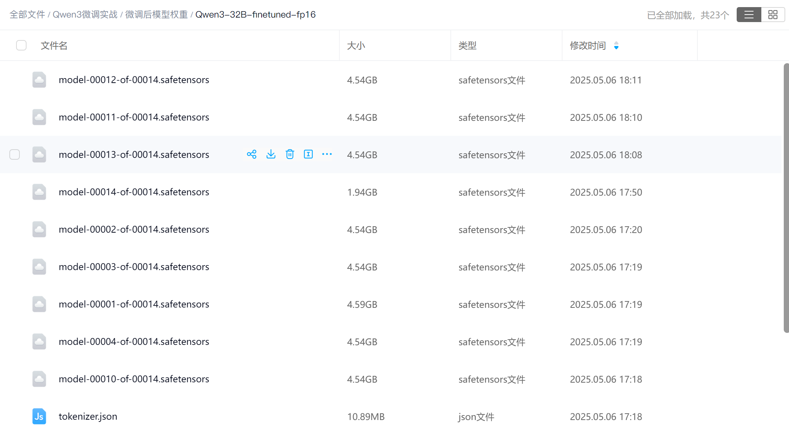This screenshot has width=789, height=432.
Task: Click file icon of model-00012-of-00014.safetensors
Action: pos(39,80)
